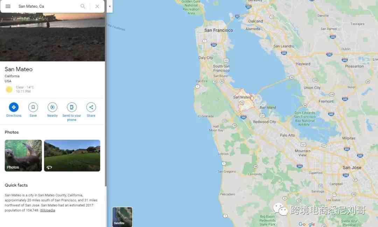Open the otter Photos thumbnail
Image resolution: width=378 pixels, height=227 pixels.
click(x=23, y=155)
